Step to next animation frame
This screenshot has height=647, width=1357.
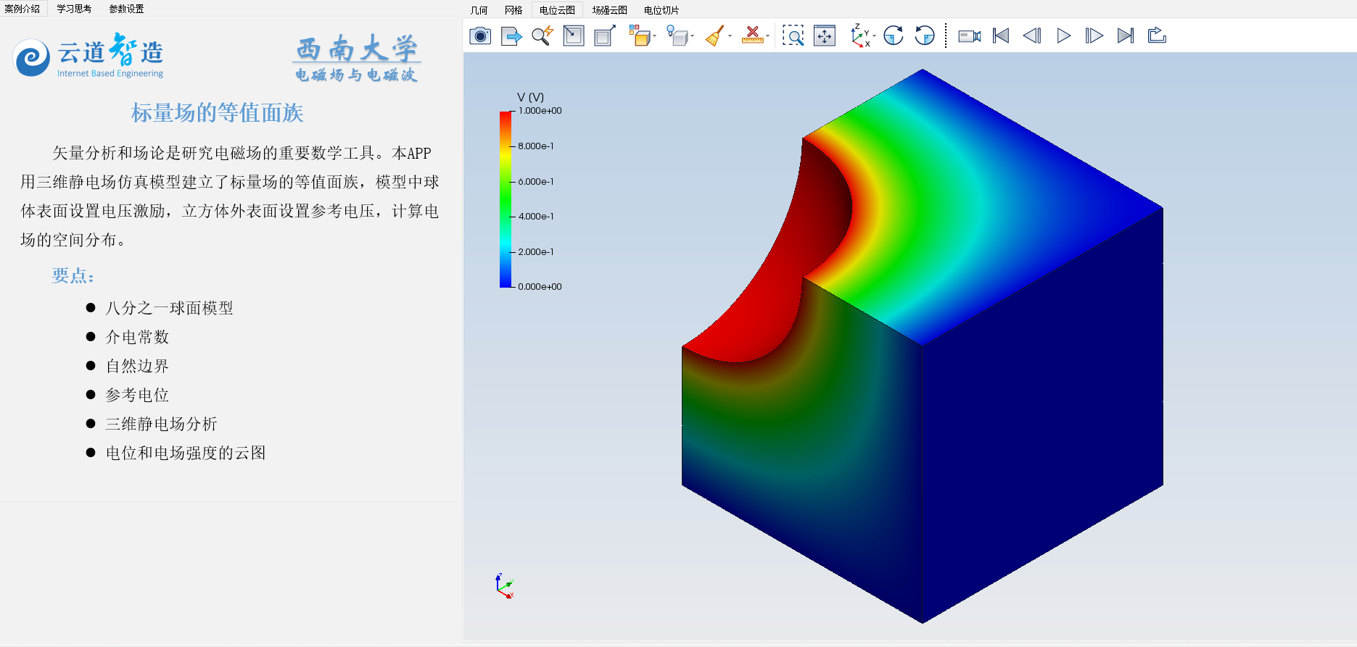click(1094, 36)
